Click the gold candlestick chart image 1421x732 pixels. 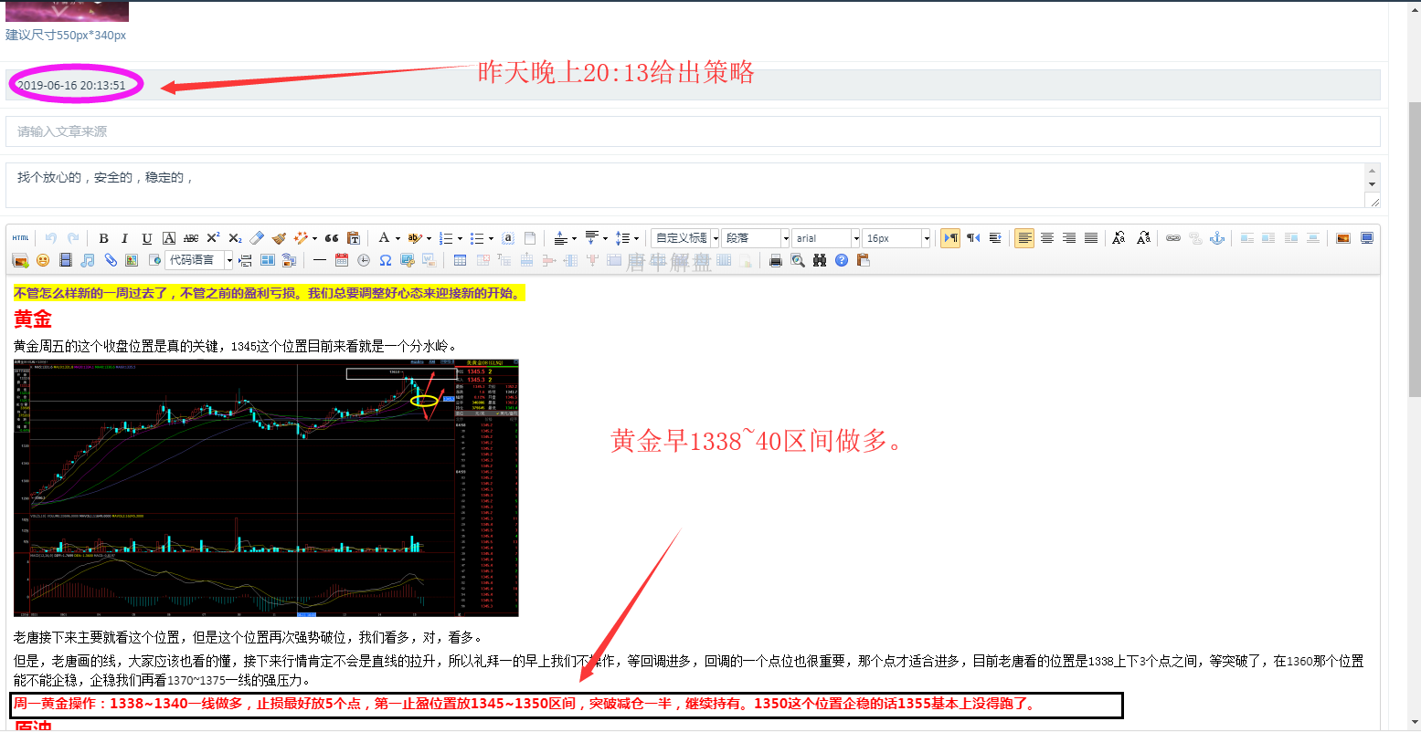[x=266, y=487]
